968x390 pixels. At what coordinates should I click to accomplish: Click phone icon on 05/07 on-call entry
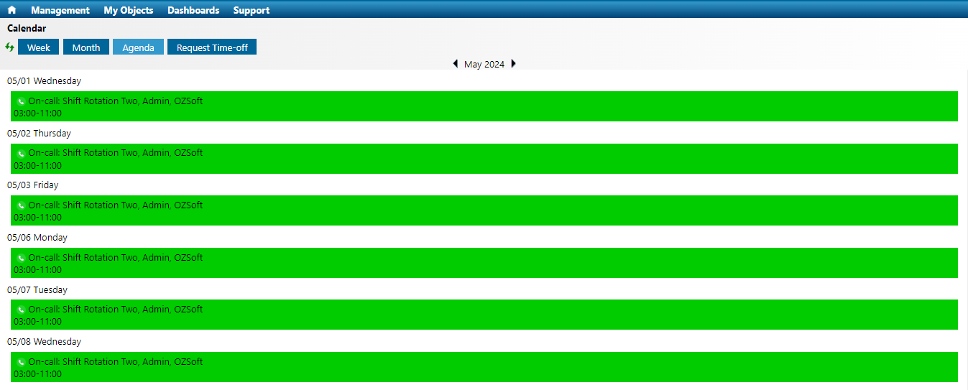pos(21,310)
